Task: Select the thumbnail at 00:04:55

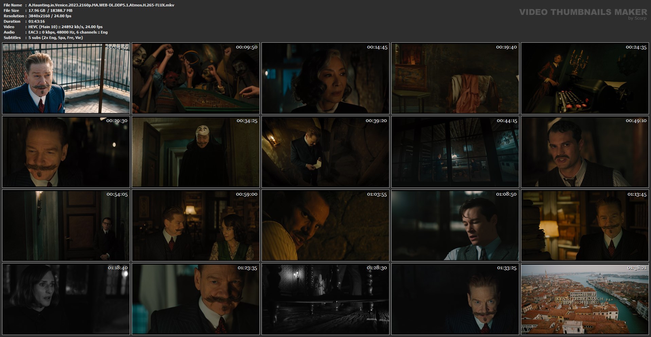Action: click(x=66, y=78)
